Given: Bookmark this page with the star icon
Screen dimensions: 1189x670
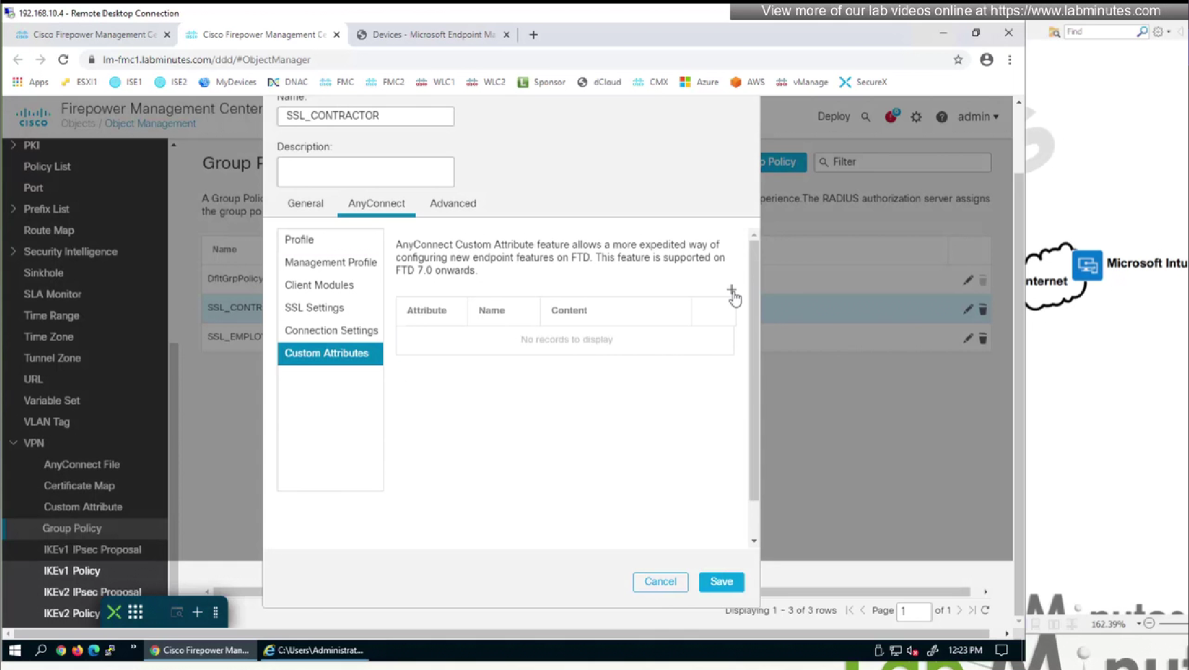Looking at the screenshot, I should click(958, 60).
